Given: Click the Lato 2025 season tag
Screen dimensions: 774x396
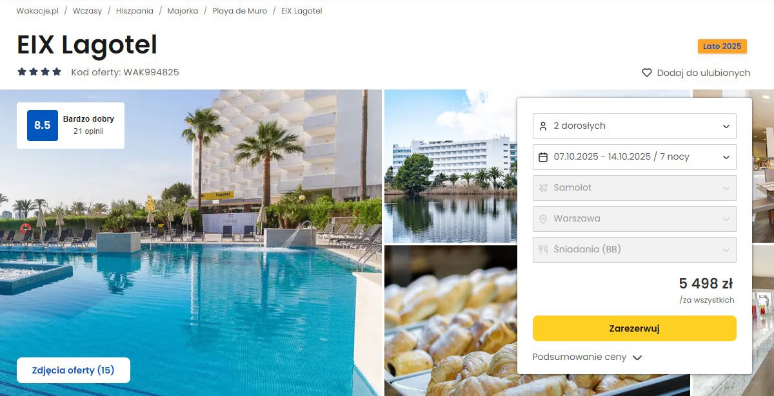Looking at the screenshot, I should (x=722, y=46).
